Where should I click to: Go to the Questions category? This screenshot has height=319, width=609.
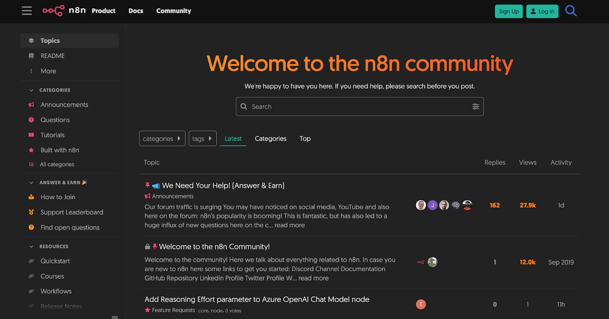[x=69, y=120]
